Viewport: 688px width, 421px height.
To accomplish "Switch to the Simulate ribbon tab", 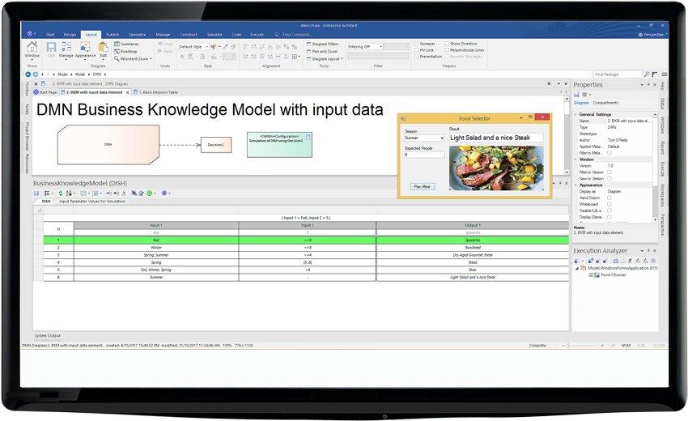I will pos(214,35).
